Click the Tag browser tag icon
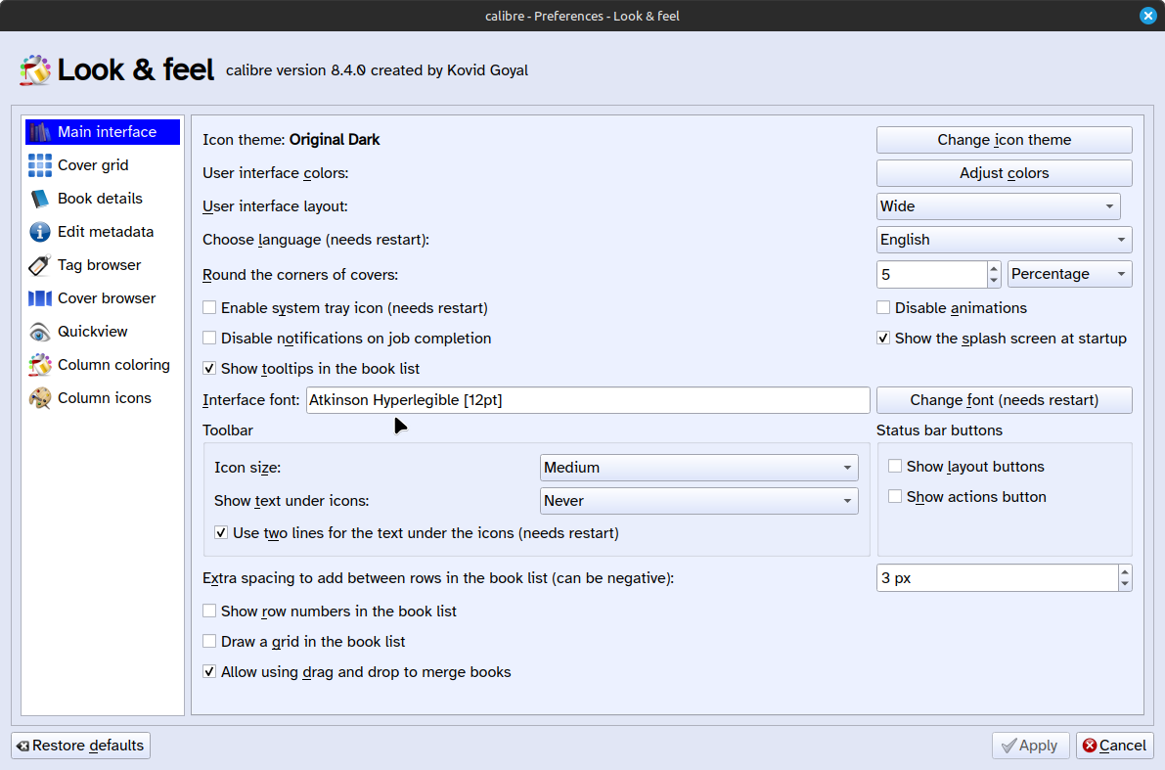Screen dimensions: 1165x770 click(x=40, y=265)
